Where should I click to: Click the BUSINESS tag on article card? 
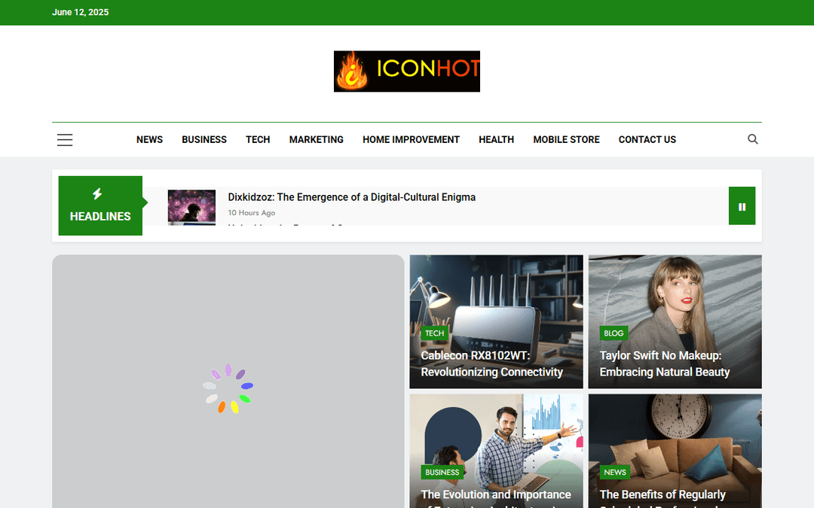click(442, 472)
